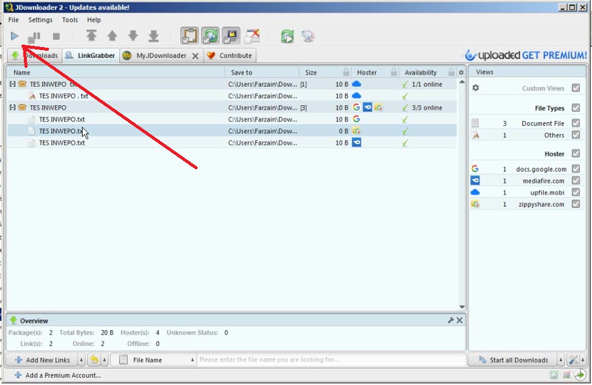Toggle the Size column lock icon
The width and height of the screenshot is (592, 385).
pos(346,72)
